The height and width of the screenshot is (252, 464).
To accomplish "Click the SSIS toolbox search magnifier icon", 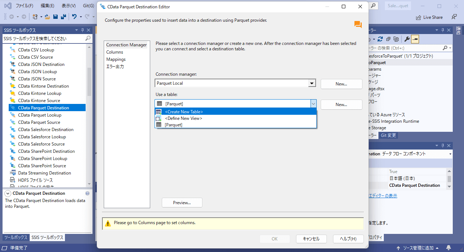I will point(88,38).
